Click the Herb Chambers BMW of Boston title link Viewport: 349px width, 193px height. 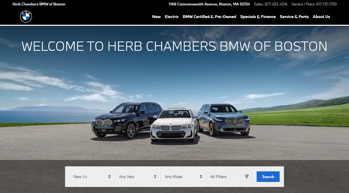coord(39,4)
